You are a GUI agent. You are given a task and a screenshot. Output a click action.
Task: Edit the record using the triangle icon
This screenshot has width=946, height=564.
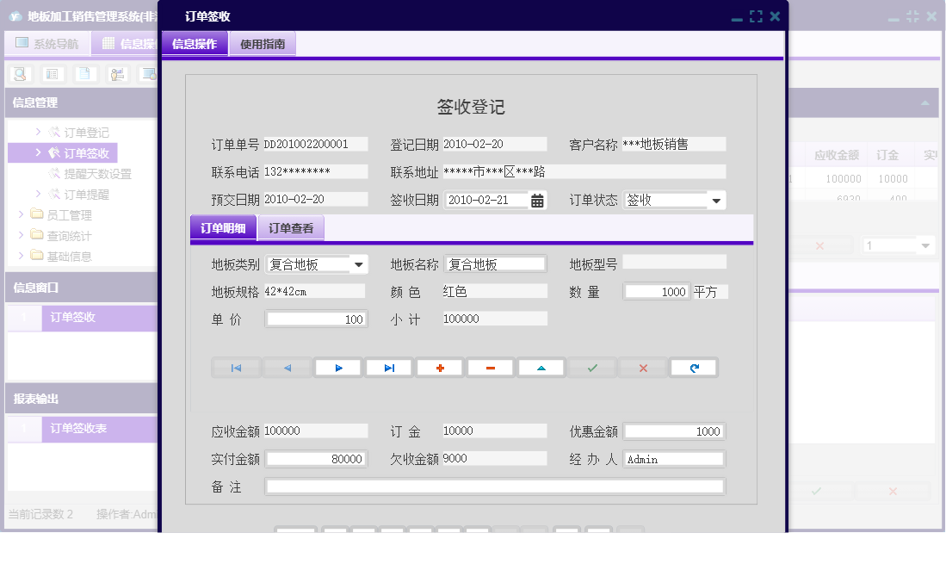541,367
